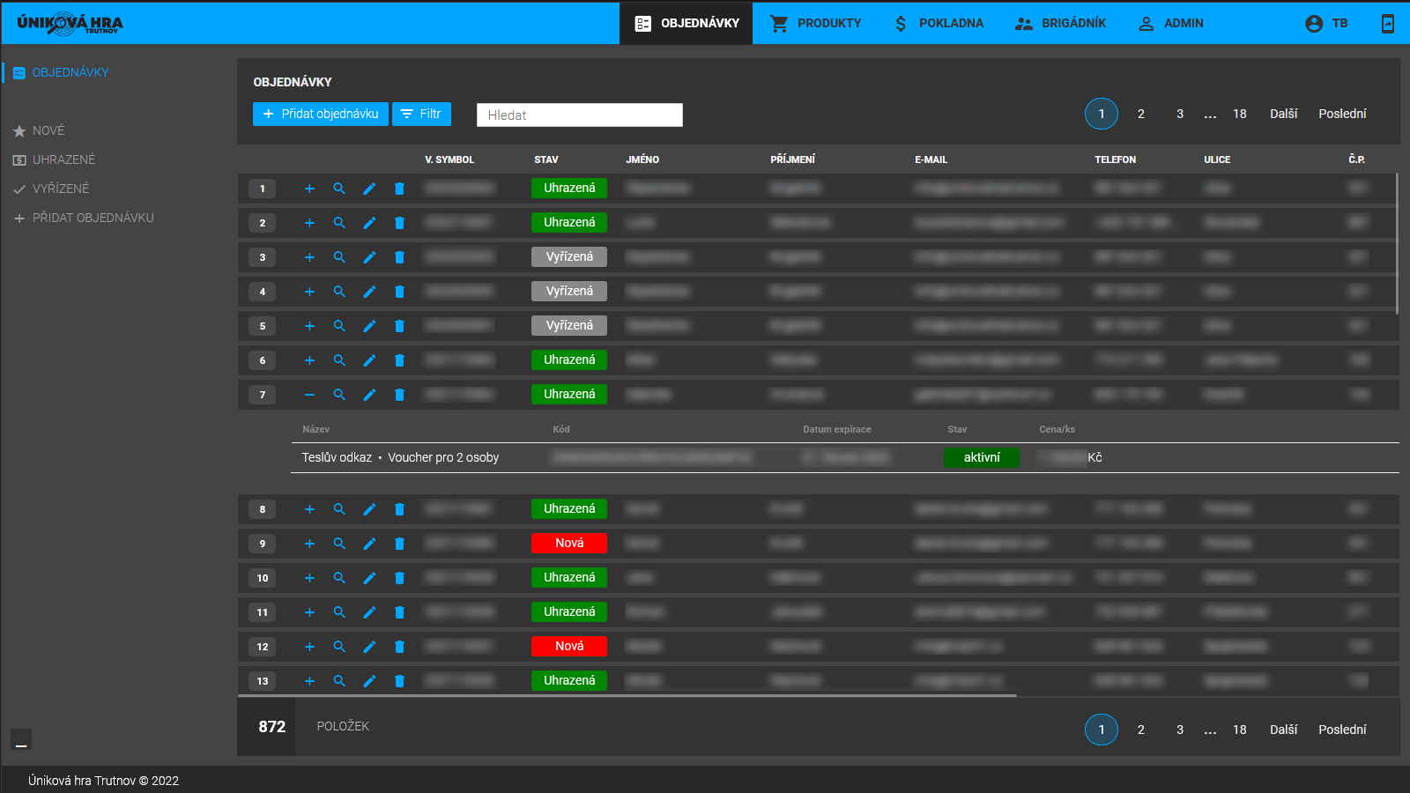The image size is (1410, 793).
Task: Open the Pokladna menu item
Action: point(939,24)
